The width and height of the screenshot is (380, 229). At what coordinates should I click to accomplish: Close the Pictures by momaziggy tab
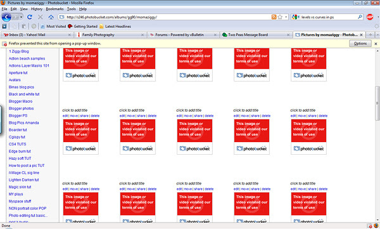pyautogui.click(x=361, y=35)
